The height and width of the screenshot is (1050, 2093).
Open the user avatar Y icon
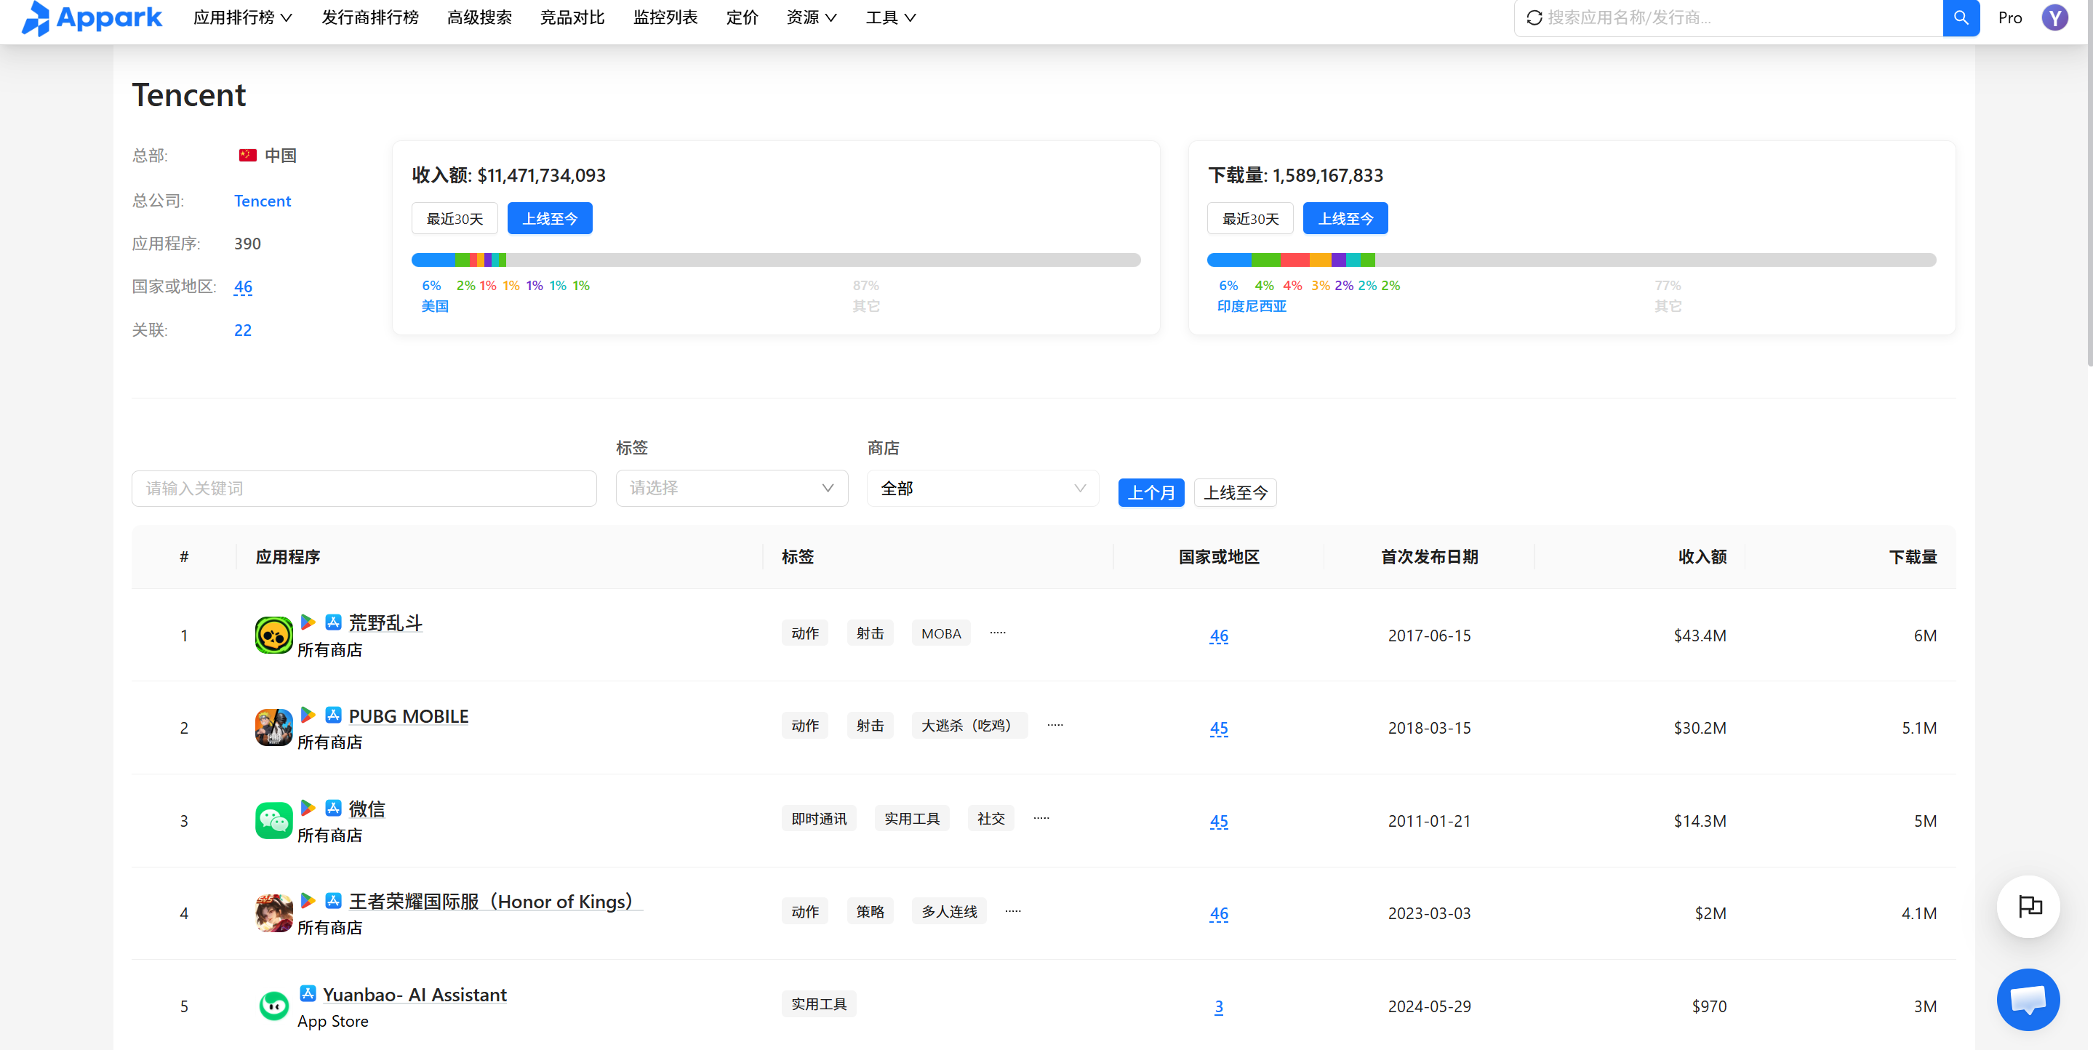point(2054,17)
